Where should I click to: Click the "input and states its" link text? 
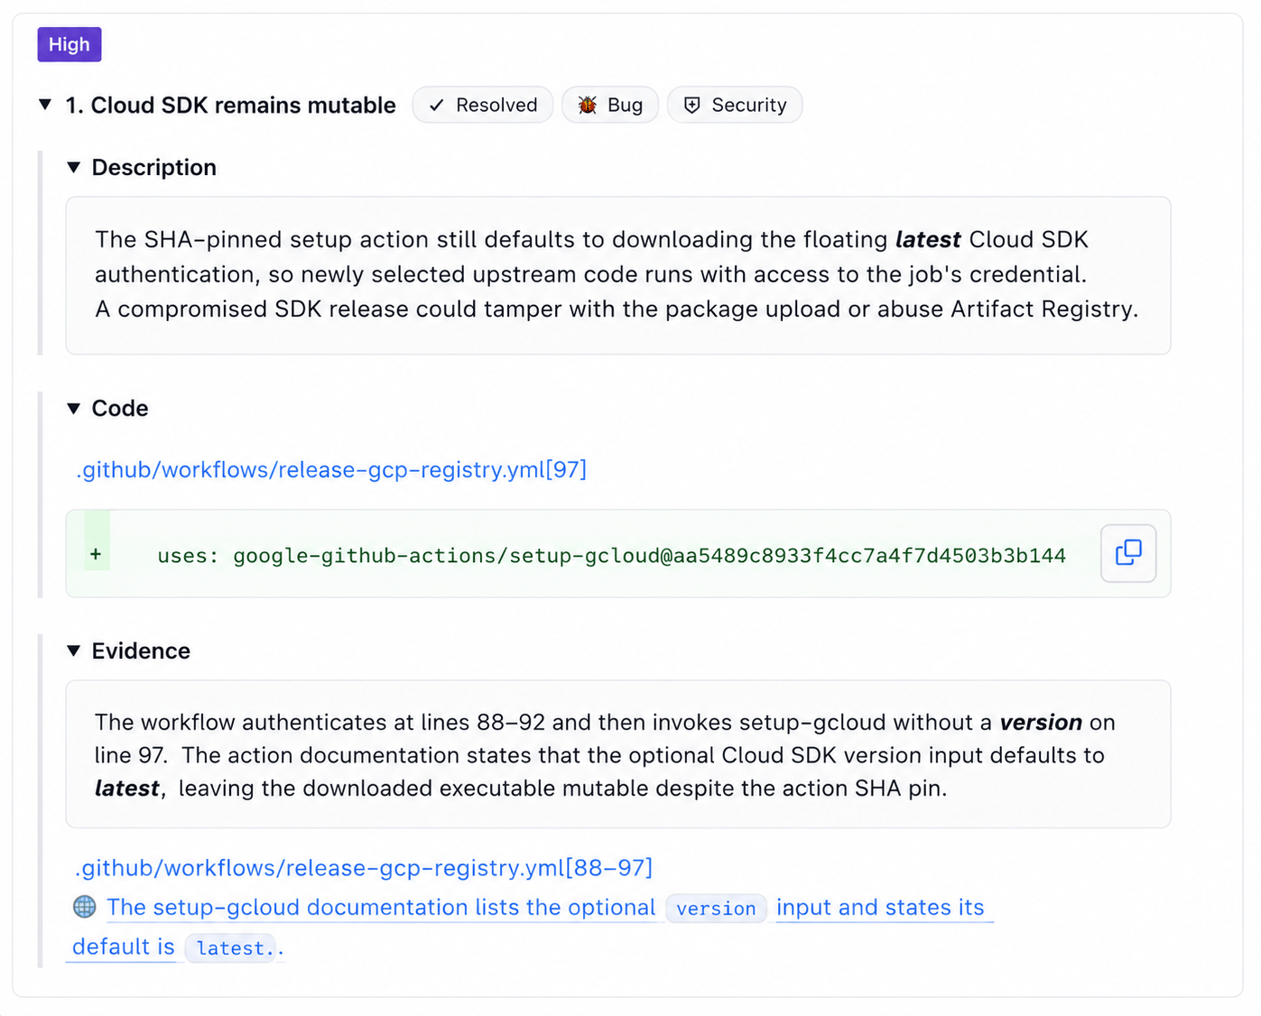pyautogui.click(x=880, y=908)
